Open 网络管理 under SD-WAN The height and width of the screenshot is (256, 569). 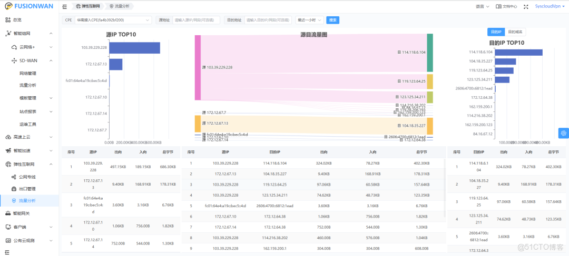[27, 73]
